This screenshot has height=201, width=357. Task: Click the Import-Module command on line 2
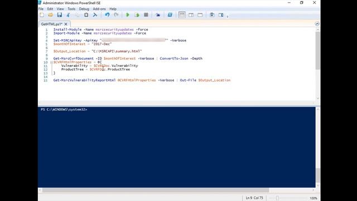[x=66, y=33]
